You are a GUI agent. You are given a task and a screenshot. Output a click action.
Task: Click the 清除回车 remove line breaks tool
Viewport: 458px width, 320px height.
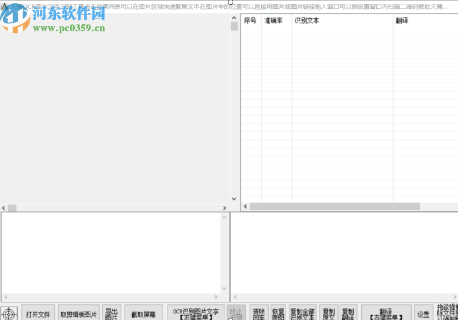(259, 312)
